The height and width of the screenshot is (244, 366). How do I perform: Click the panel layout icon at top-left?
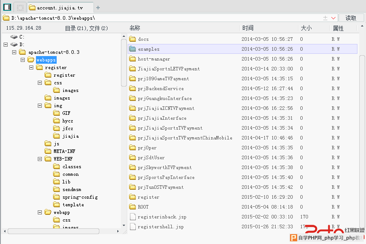(7, 7)
